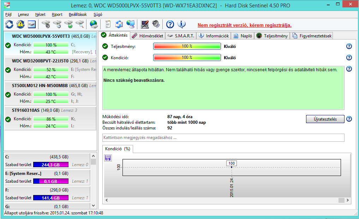359x219 pixels.
Task: Click the green check icon next to Teljesítmény
Action: tap(105, 46)
